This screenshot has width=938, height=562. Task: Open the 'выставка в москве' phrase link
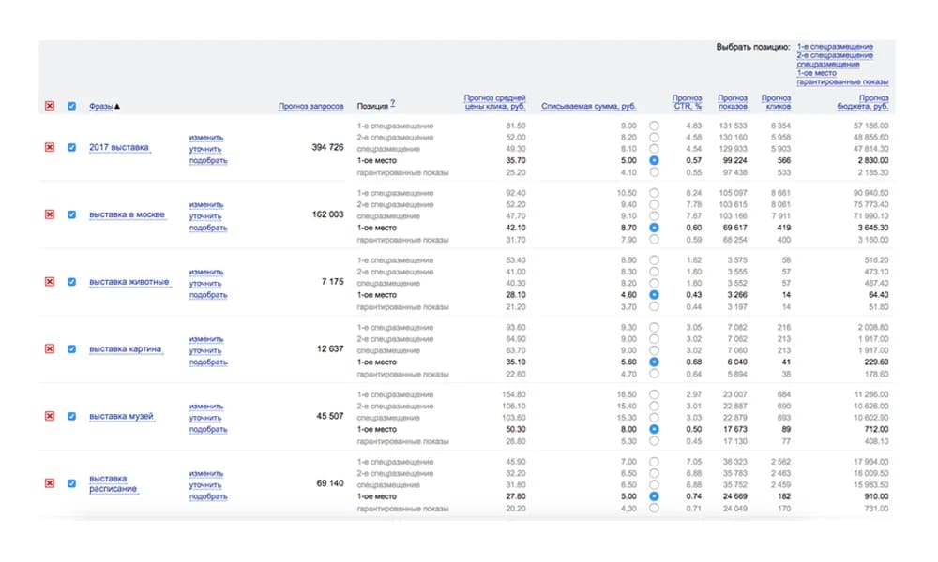[127, 214]
